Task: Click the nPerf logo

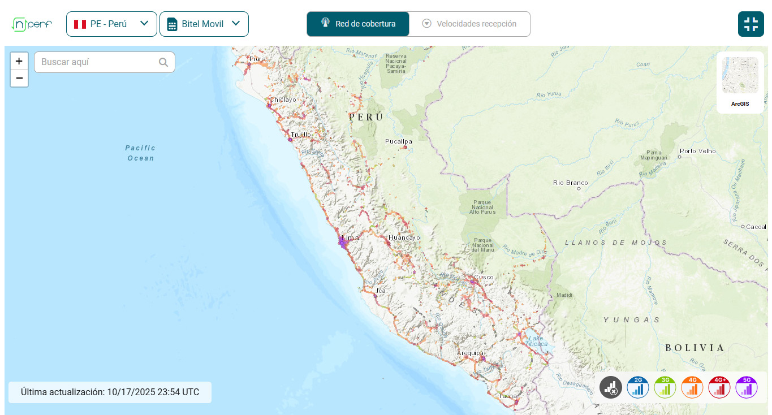Action: tap(32, 24)
